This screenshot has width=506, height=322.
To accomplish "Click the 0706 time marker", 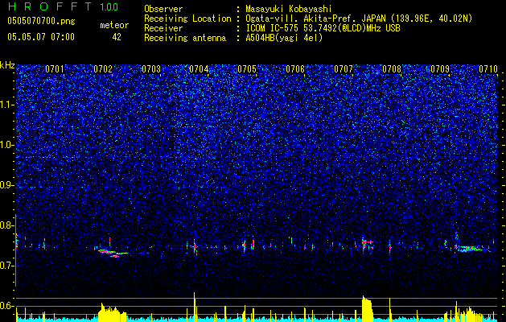I will [295, 68].
